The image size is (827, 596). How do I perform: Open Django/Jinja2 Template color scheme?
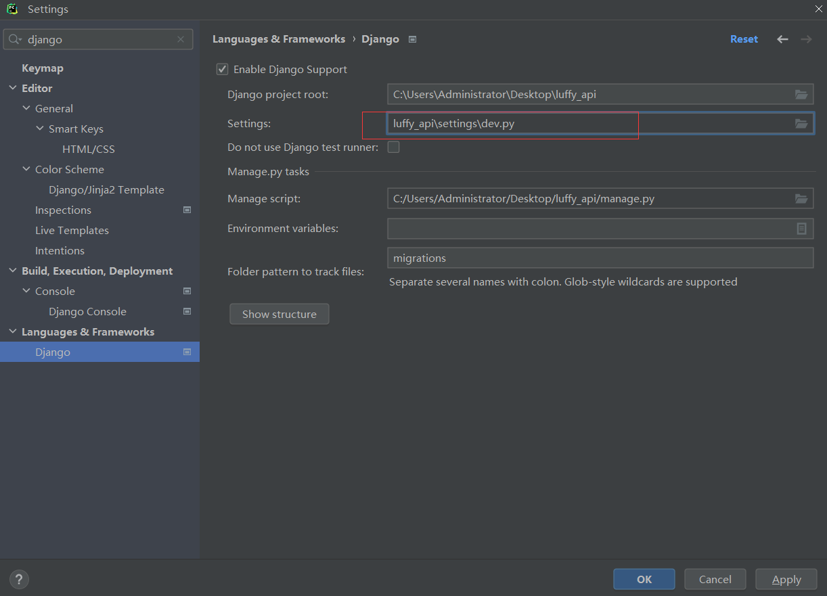[106, 190]
